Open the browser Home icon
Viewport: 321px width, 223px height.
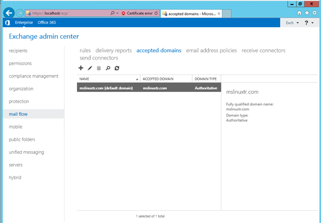tap(299, 13)
